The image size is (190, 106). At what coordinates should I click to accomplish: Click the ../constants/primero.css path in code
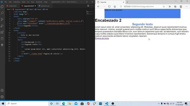click(56, 24)
